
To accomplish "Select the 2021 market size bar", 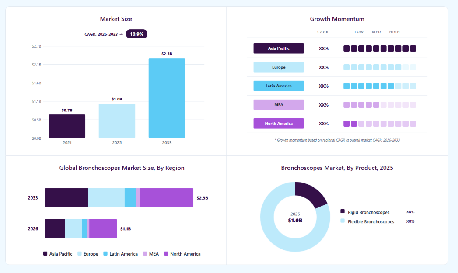I will (67, 126).
